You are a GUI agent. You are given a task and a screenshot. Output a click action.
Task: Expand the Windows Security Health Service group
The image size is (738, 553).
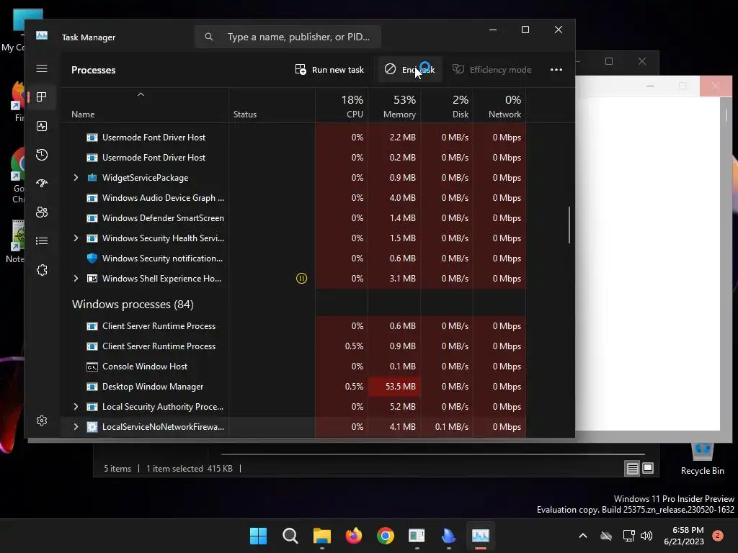pos(76,238)
